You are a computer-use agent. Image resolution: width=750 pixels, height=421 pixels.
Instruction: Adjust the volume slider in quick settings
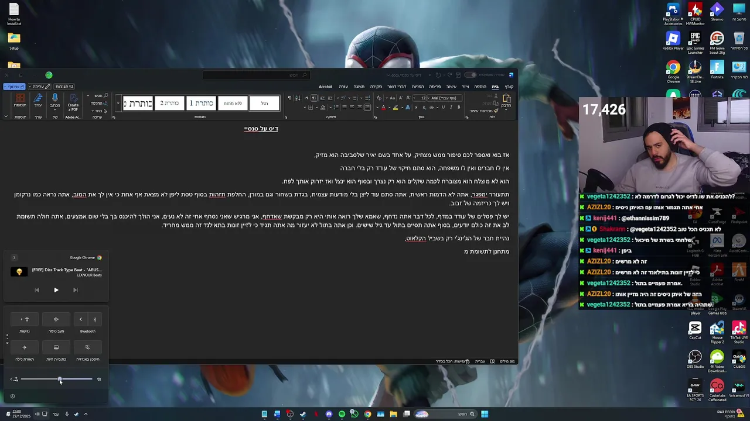tap(56, 379)
